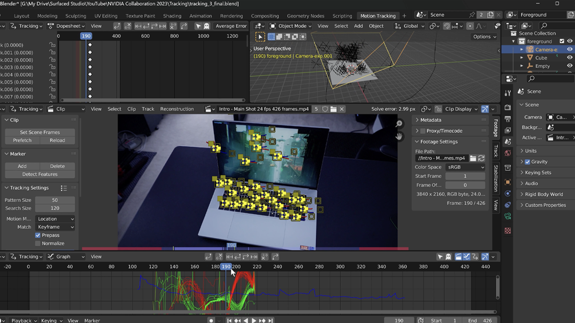
Task: Enable the Normalize checkbox
Action: point(38,243)
